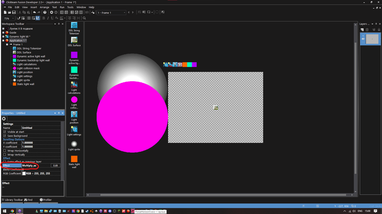The image size is (382, 214).
Task: Go to next frame arrow
Action: click(133, 12)
